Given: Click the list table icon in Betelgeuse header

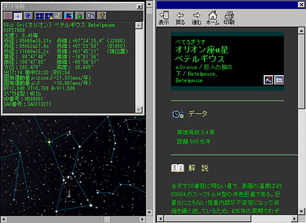Looking at the screenshot, I should 279,80.
